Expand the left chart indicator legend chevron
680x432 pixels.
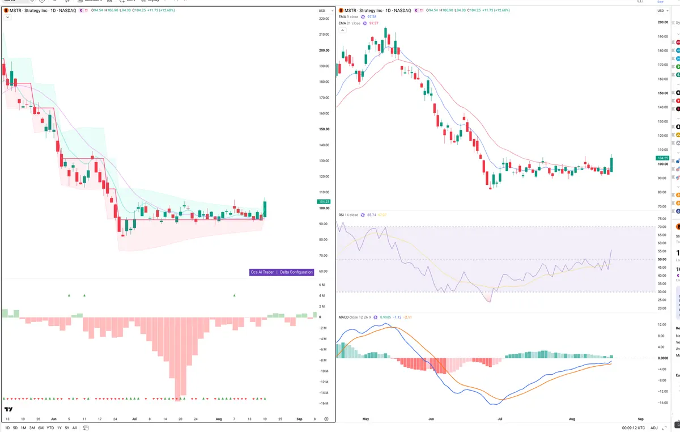(7, 18)
